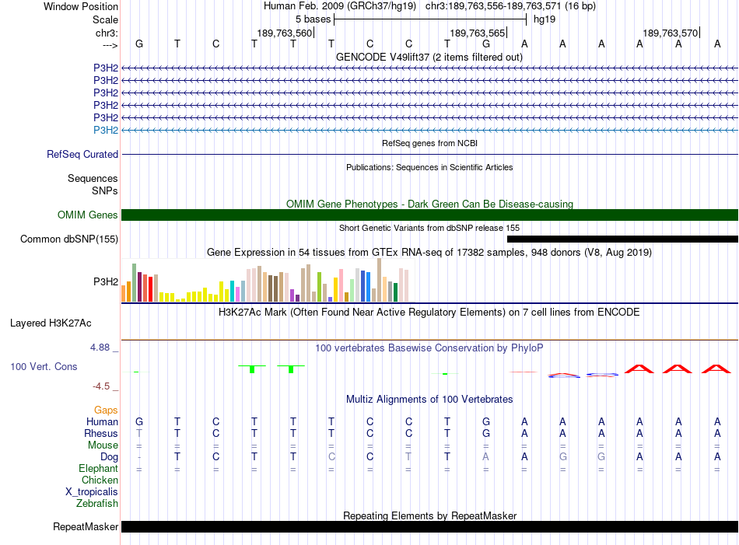Click the RefSeq genes from NCBI title
The height and width of the screenshot is (545, 739).
[429, 143]
